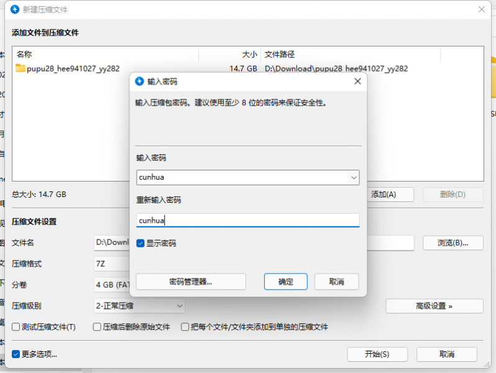Enable separate archive for each file checkbox
Image resolution: width=496 pixels, height=373 pixels.
[185, 326]
